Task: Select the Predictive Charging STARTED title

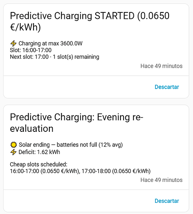Action: click(90, 21)
